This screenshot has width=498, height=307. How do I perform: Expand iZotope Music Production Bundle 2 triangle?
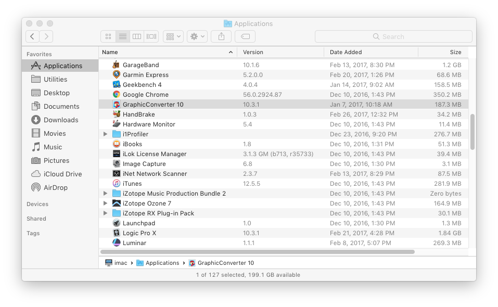tap(106, 194)
